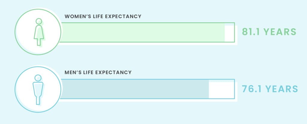The image size is (307, 124).
Task: Click LIFE in the men's heading
Action: [90, 72]
